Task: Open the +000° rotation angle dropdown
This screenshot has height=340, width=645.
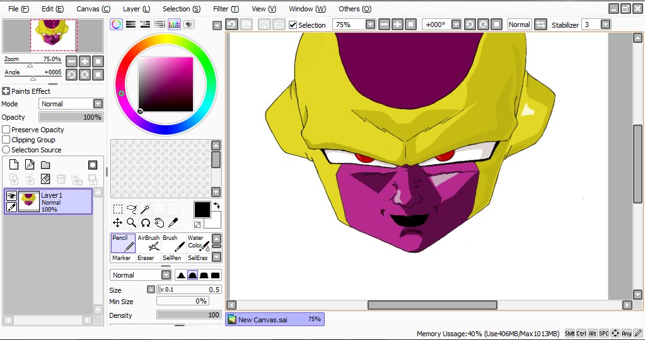Action: tap(456, 25)
